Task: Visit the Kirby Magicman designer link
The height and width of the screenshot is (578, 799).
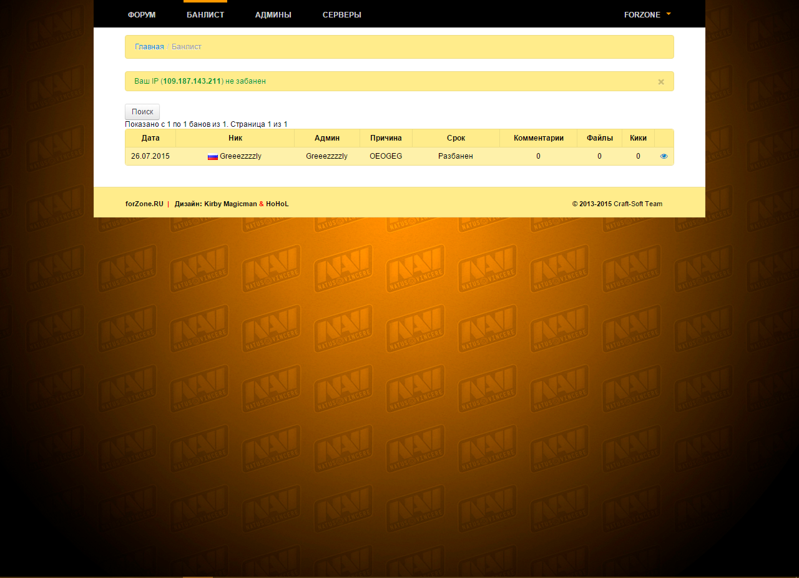Action: point(230,204)
